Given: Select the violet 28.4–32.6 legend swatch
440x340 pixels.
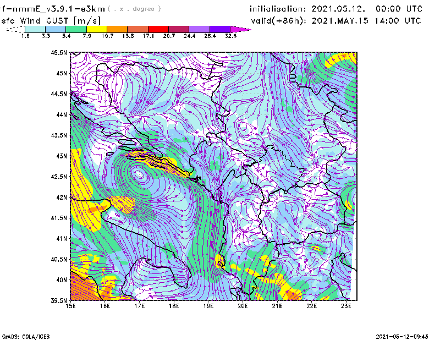Looking at the screenshot, I should pyautogui.click(x=220, y=29).
